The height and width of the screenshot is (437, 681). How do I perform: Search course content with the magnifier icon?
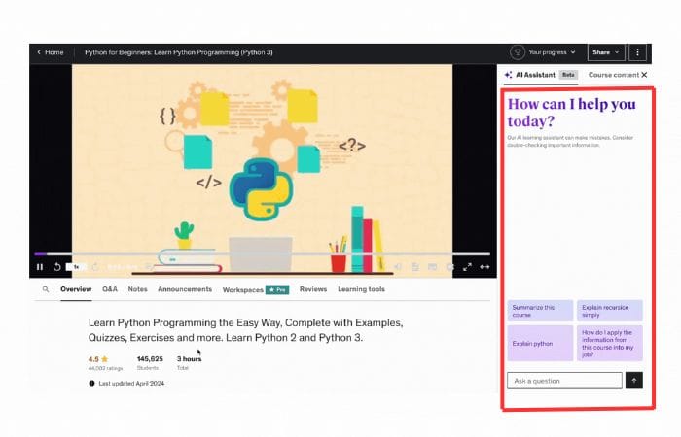tap(46, 289)
